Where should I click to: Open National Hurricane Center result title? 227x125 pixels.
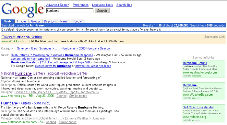[x=44, y=73]
